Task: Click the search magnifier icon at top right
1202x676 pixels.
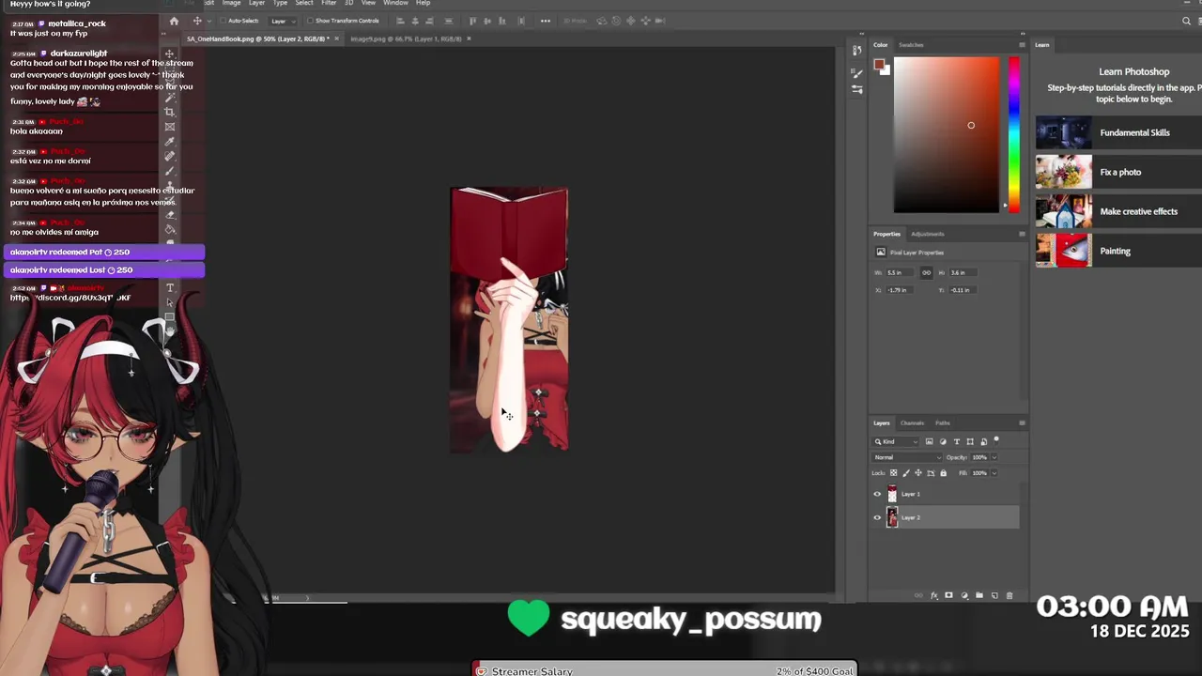Action: [1187, 21]
